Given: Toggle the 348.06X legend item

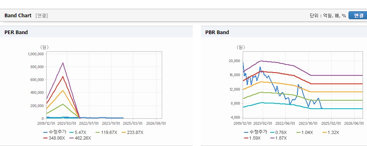Looking at the screenshot, I should [x=54, y=138].
